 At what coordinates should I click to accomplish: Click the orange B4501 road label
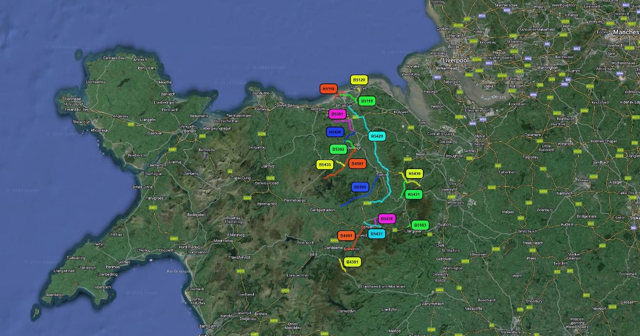pyautogui.click(x=357, y=164)
